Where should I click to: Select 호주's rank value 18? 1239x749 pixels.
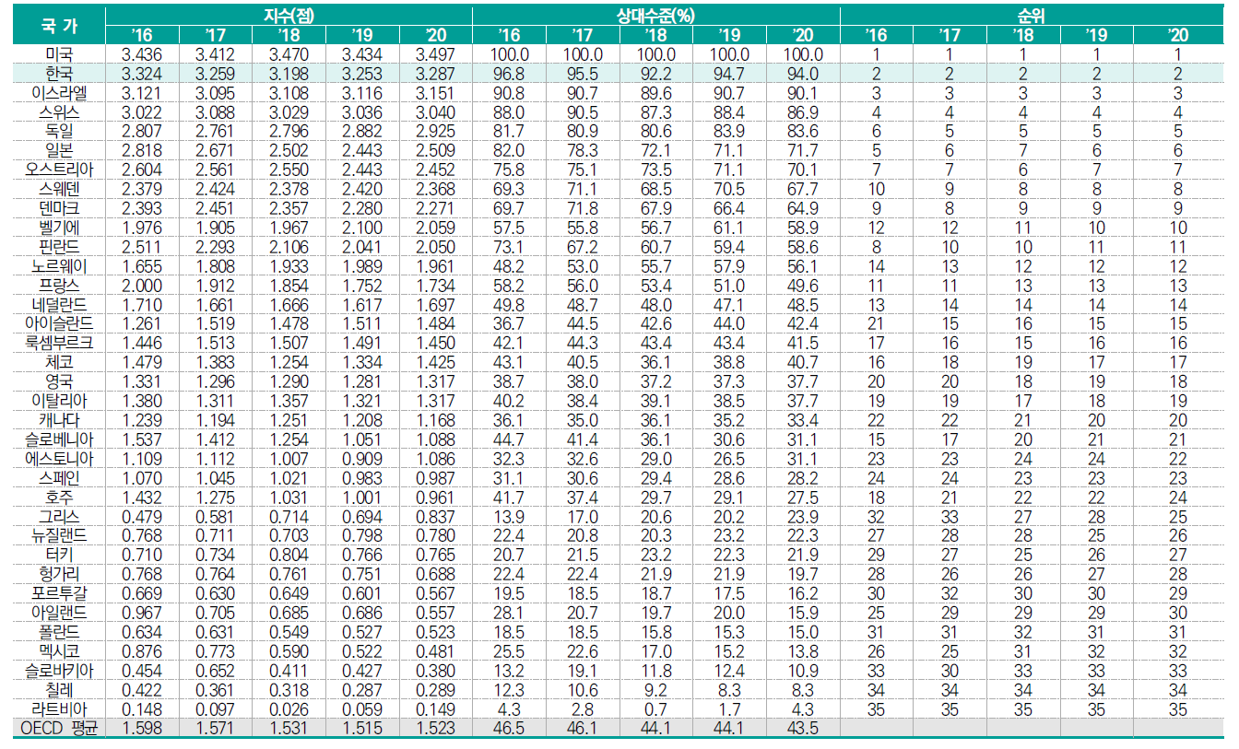[x=876, y=497]
